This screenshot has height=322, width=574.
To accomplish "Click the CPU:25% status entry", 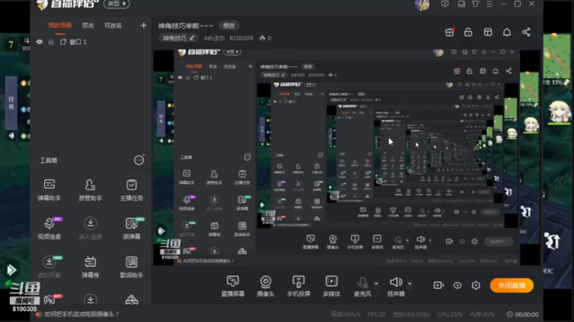I will (x=450, y=314).
